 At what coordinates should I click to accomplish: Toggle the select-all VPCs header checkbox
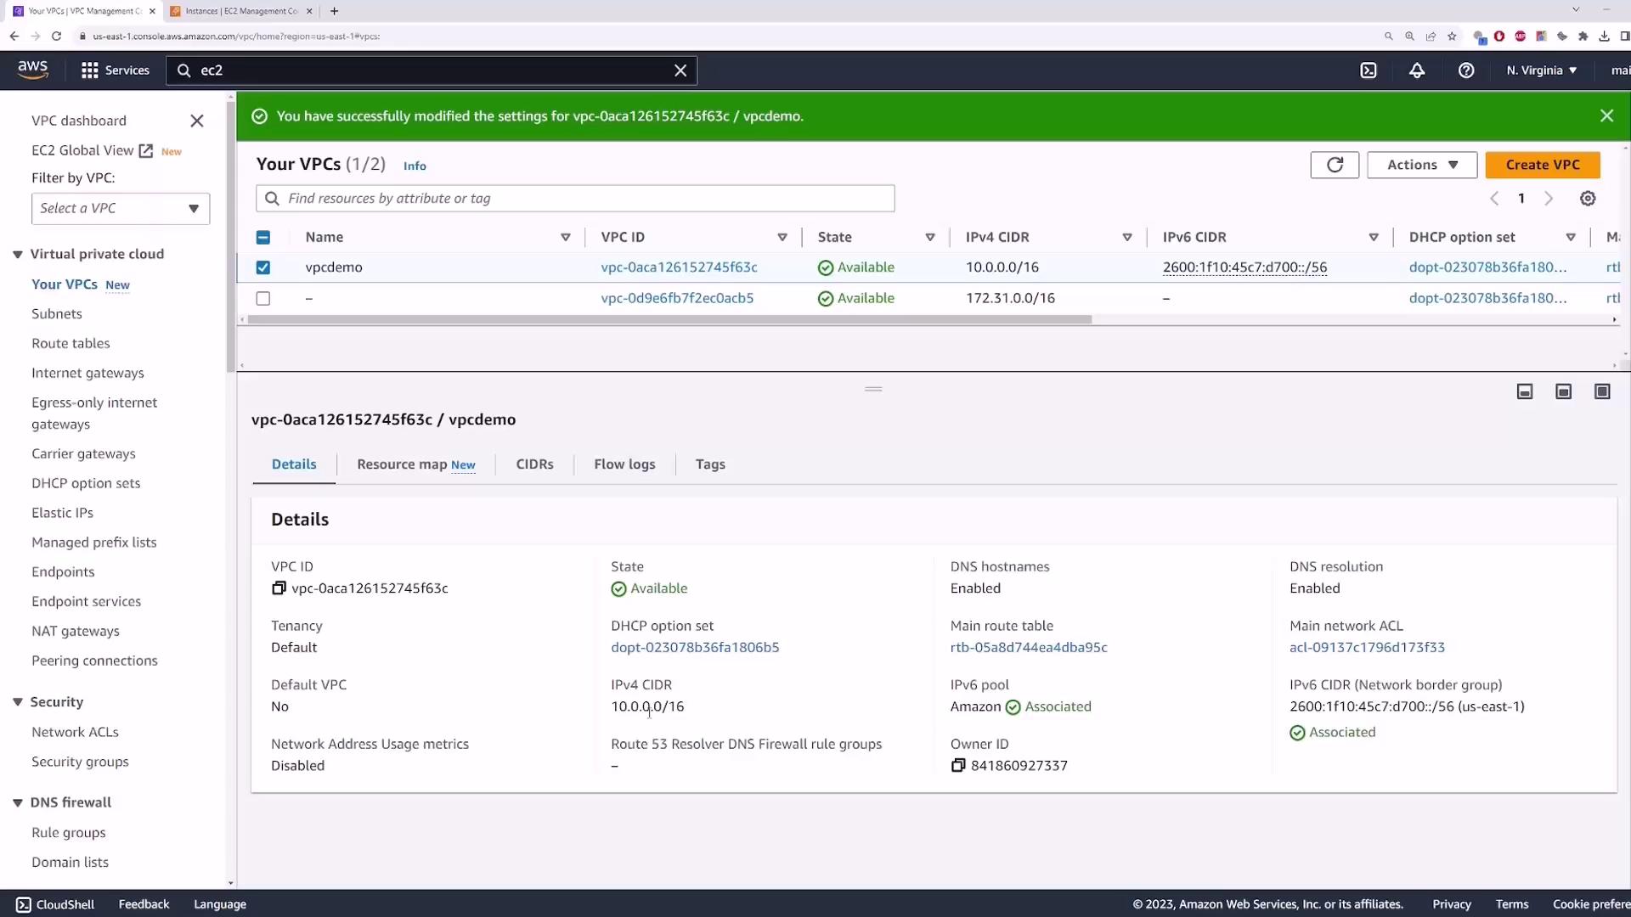[263, 238]
